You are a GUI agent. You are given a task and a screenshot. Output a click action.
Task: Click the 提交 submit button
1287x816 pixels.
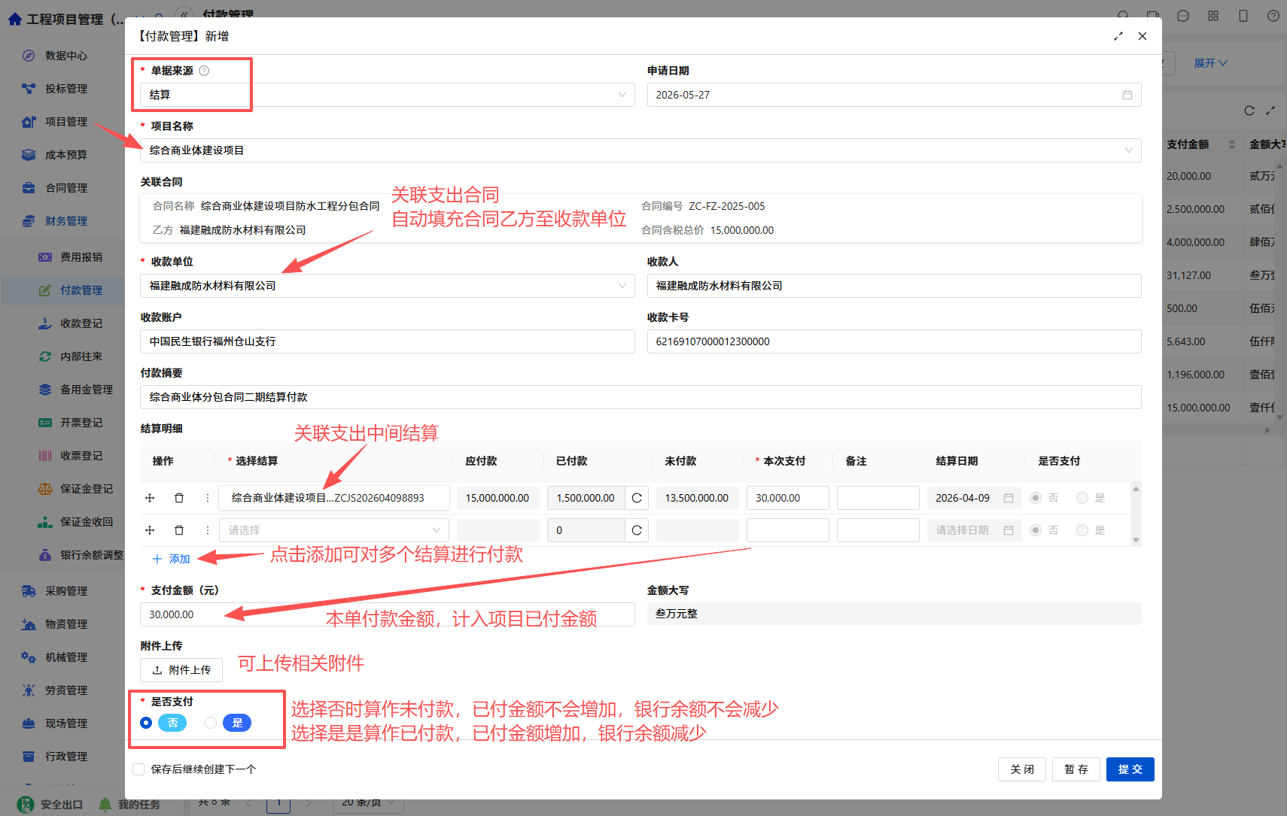[1130, 769]
